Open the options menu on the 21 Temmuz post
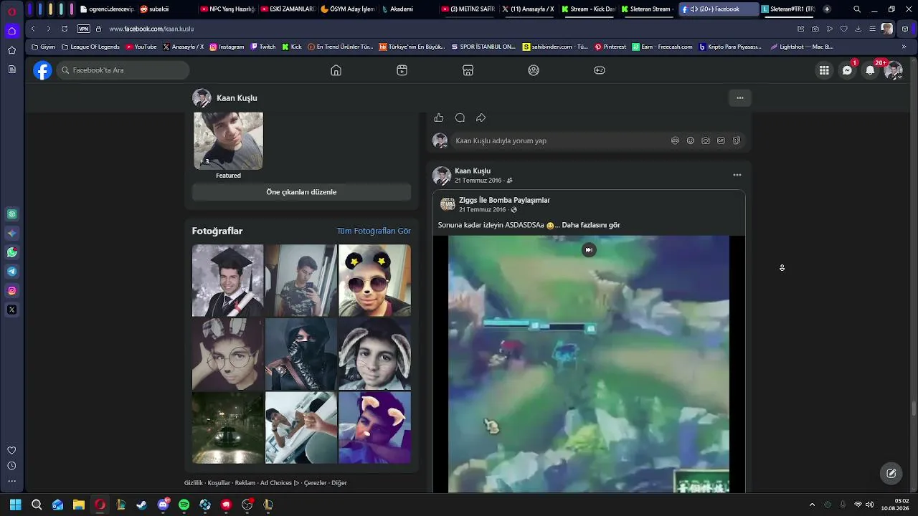The width and height of the screenshot is (918, 516). point(737,175)
